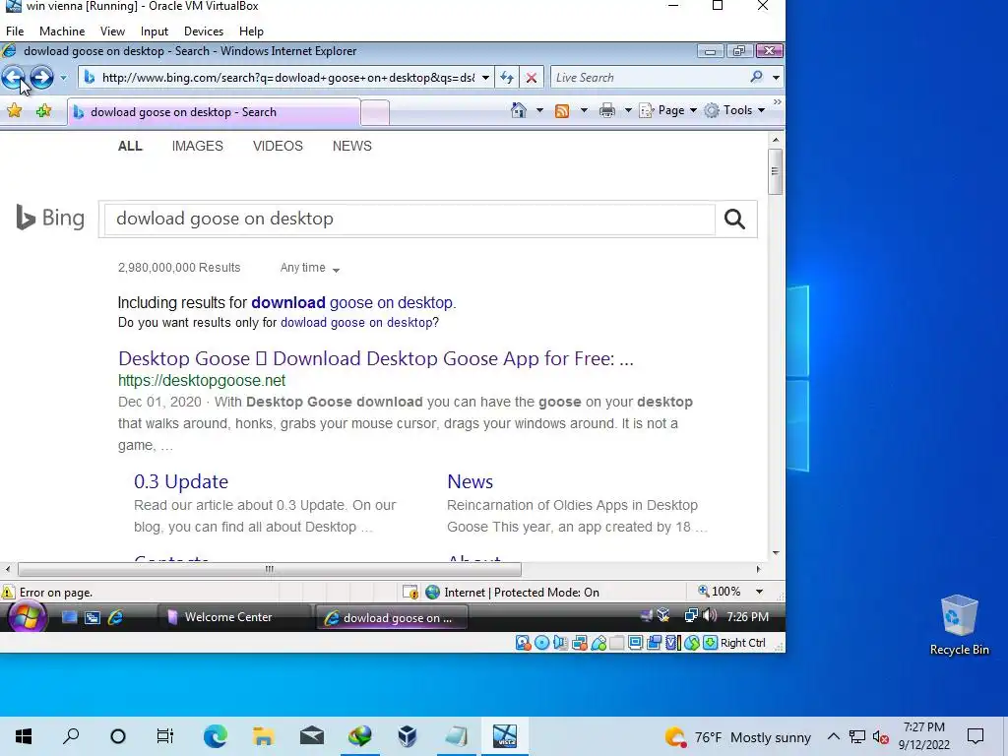
Task: Open a new blank tab button
Action: coord(375,113)
